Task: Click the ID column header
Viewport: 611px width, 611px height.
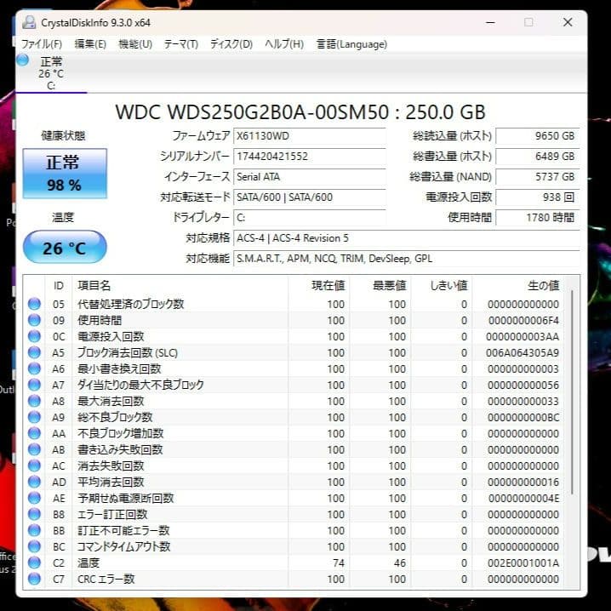Action: pyautogui.click(x=59, y=286)
